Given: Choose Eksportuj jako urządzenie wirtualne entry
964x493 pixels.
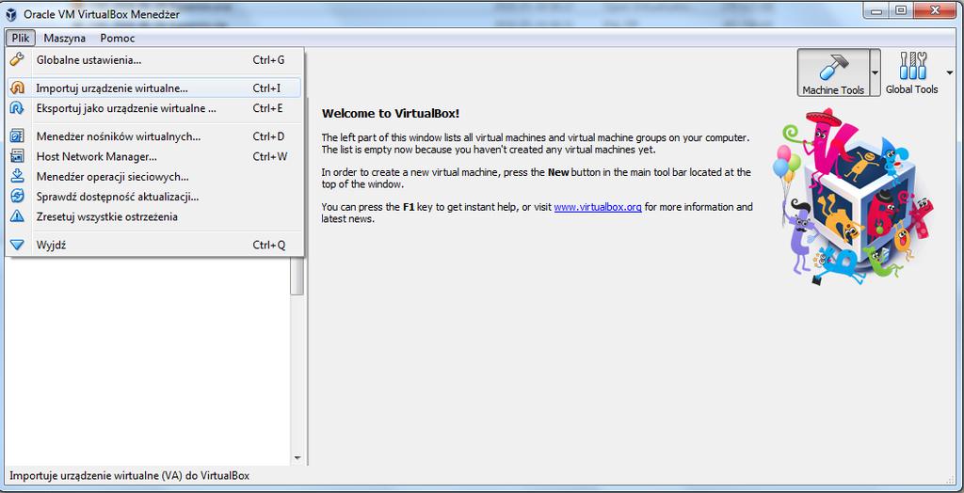Looking at the screenshot, I should point(154,109).
